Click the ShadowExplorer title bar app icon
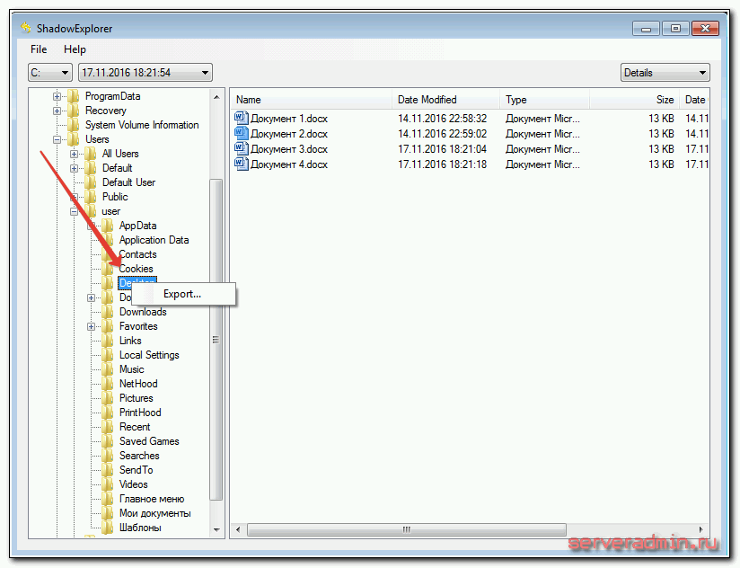Viewport: 740px width, 568px height. point(27,28)
